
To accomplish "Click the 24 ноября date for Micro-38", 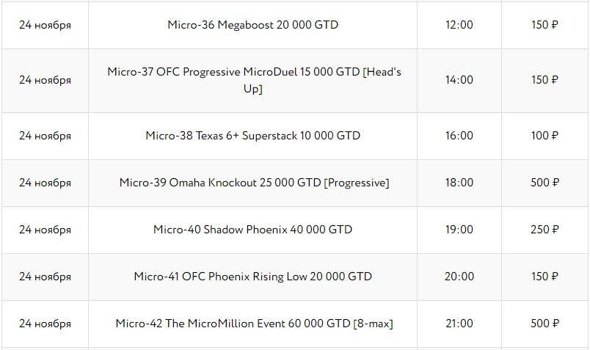I will click(45, 136).
